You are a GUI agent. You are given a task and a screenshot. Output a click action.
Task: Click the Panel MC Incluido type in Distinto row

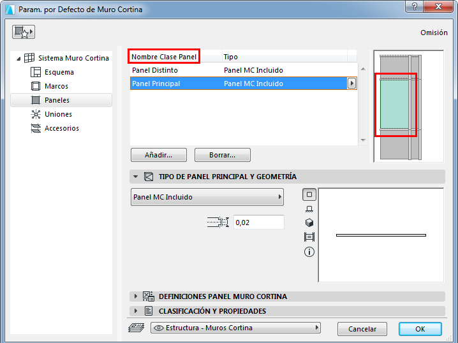tap(253, 70)
